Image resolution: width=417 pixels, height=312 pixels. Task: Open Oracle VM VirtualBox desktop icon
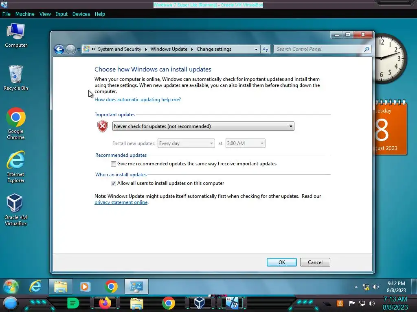[16, 210]
